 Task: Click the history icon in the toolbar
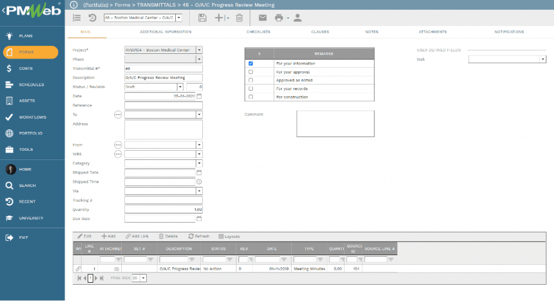[x=93, y=18]
